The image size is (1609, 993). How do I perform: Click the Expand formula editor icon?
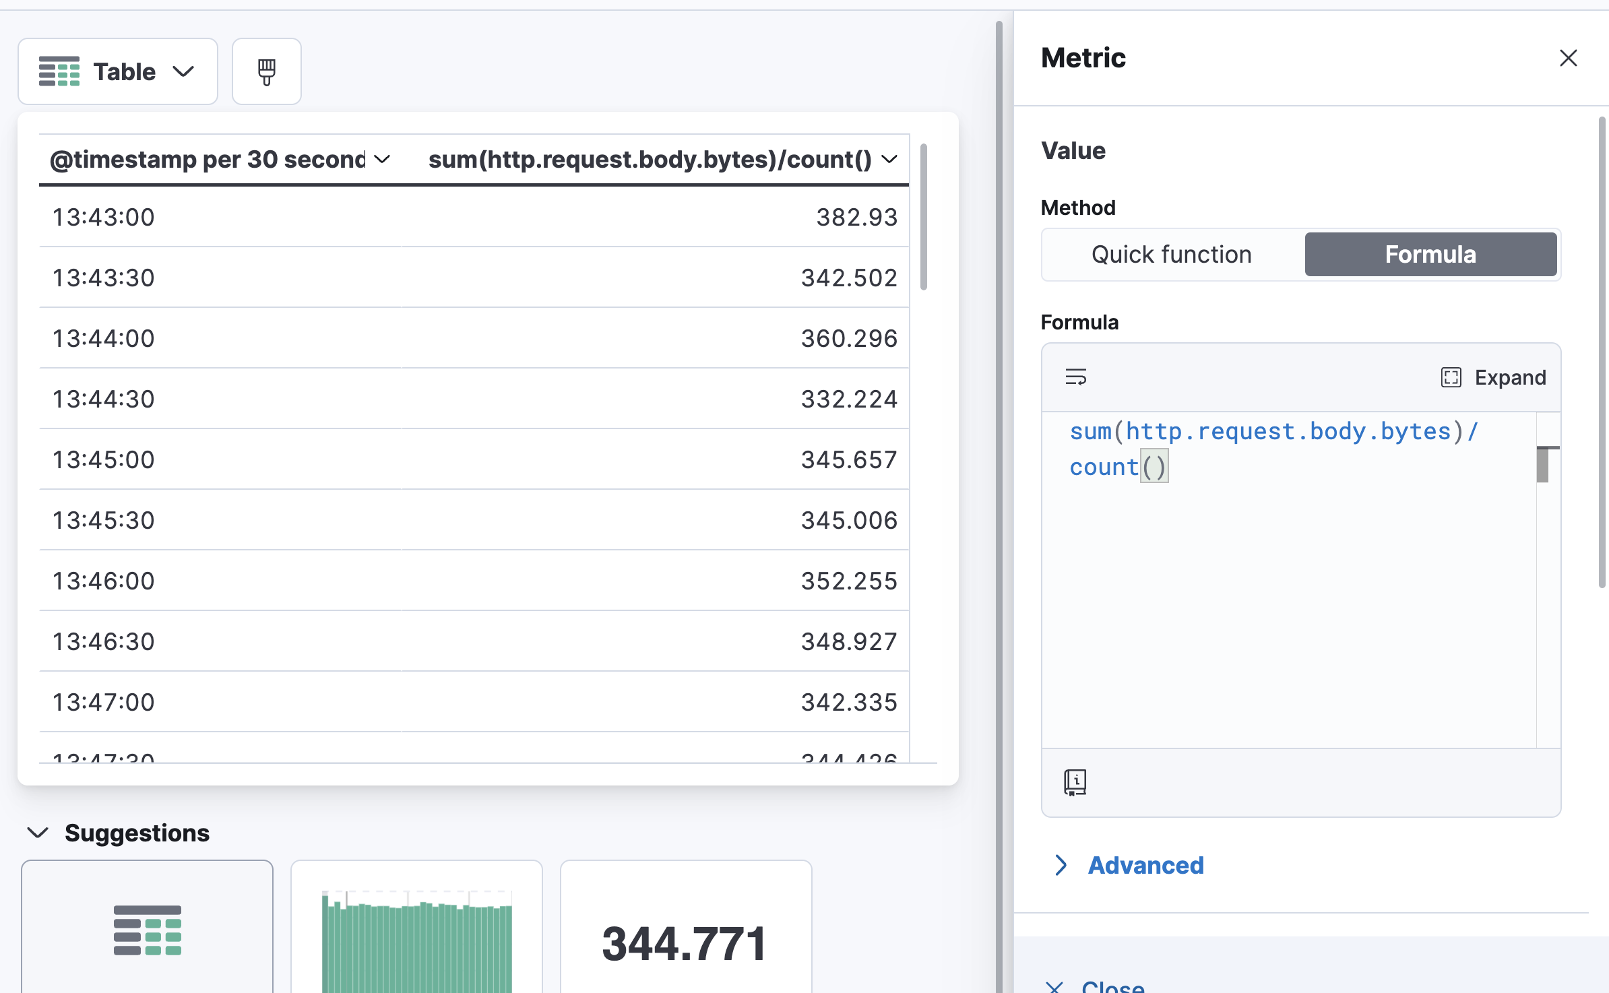[1451, 377]
